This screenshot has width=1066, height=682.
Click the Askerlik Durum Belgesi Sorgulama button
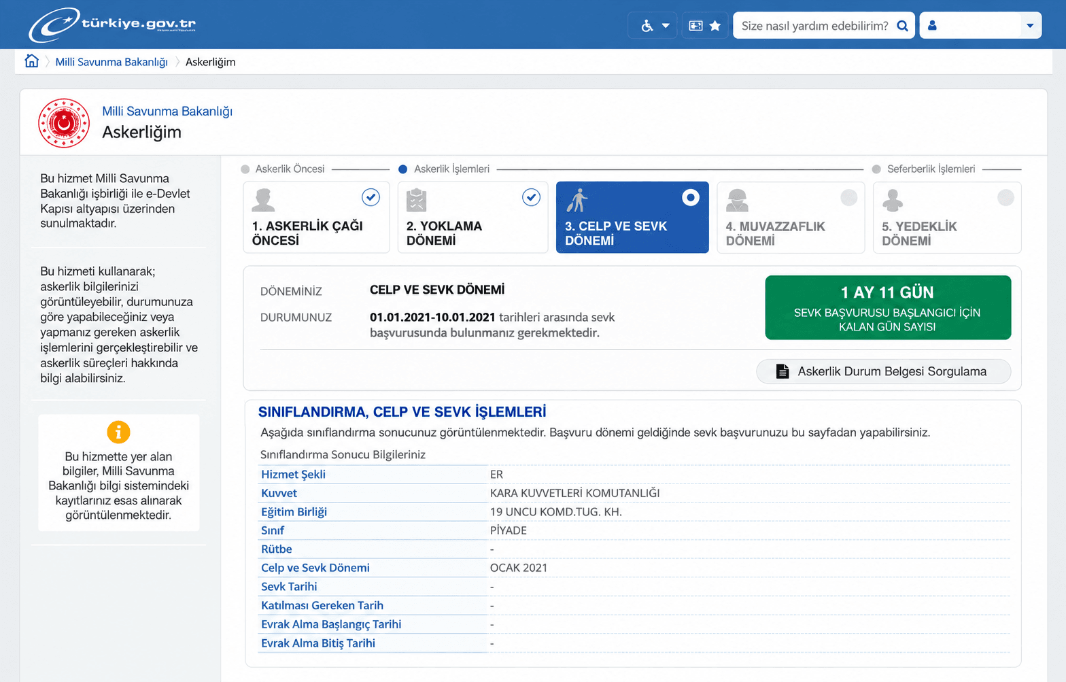883,371
